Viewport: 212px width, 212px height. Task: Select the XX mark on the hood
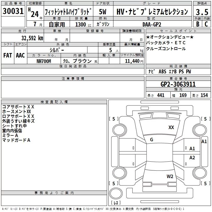[171, 127]
